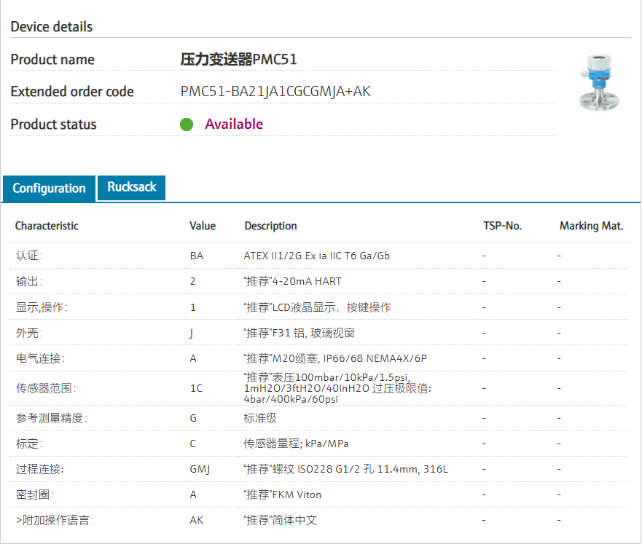The width and height of the screenshot is (642, 544).
Task: Click the Characteristic column header
Action: point(47,226)
